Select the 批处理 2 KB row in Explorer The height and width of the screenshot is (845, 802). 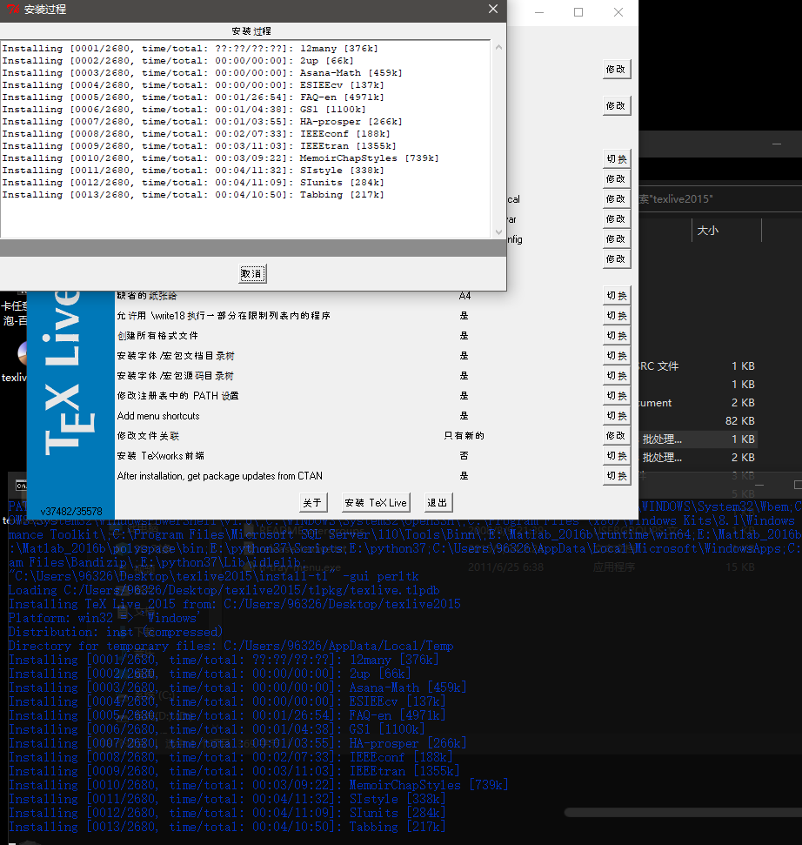[697, 458]
